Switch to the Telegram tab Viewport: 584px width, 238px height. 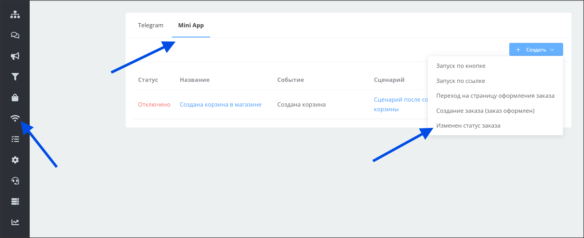point(151,25)
